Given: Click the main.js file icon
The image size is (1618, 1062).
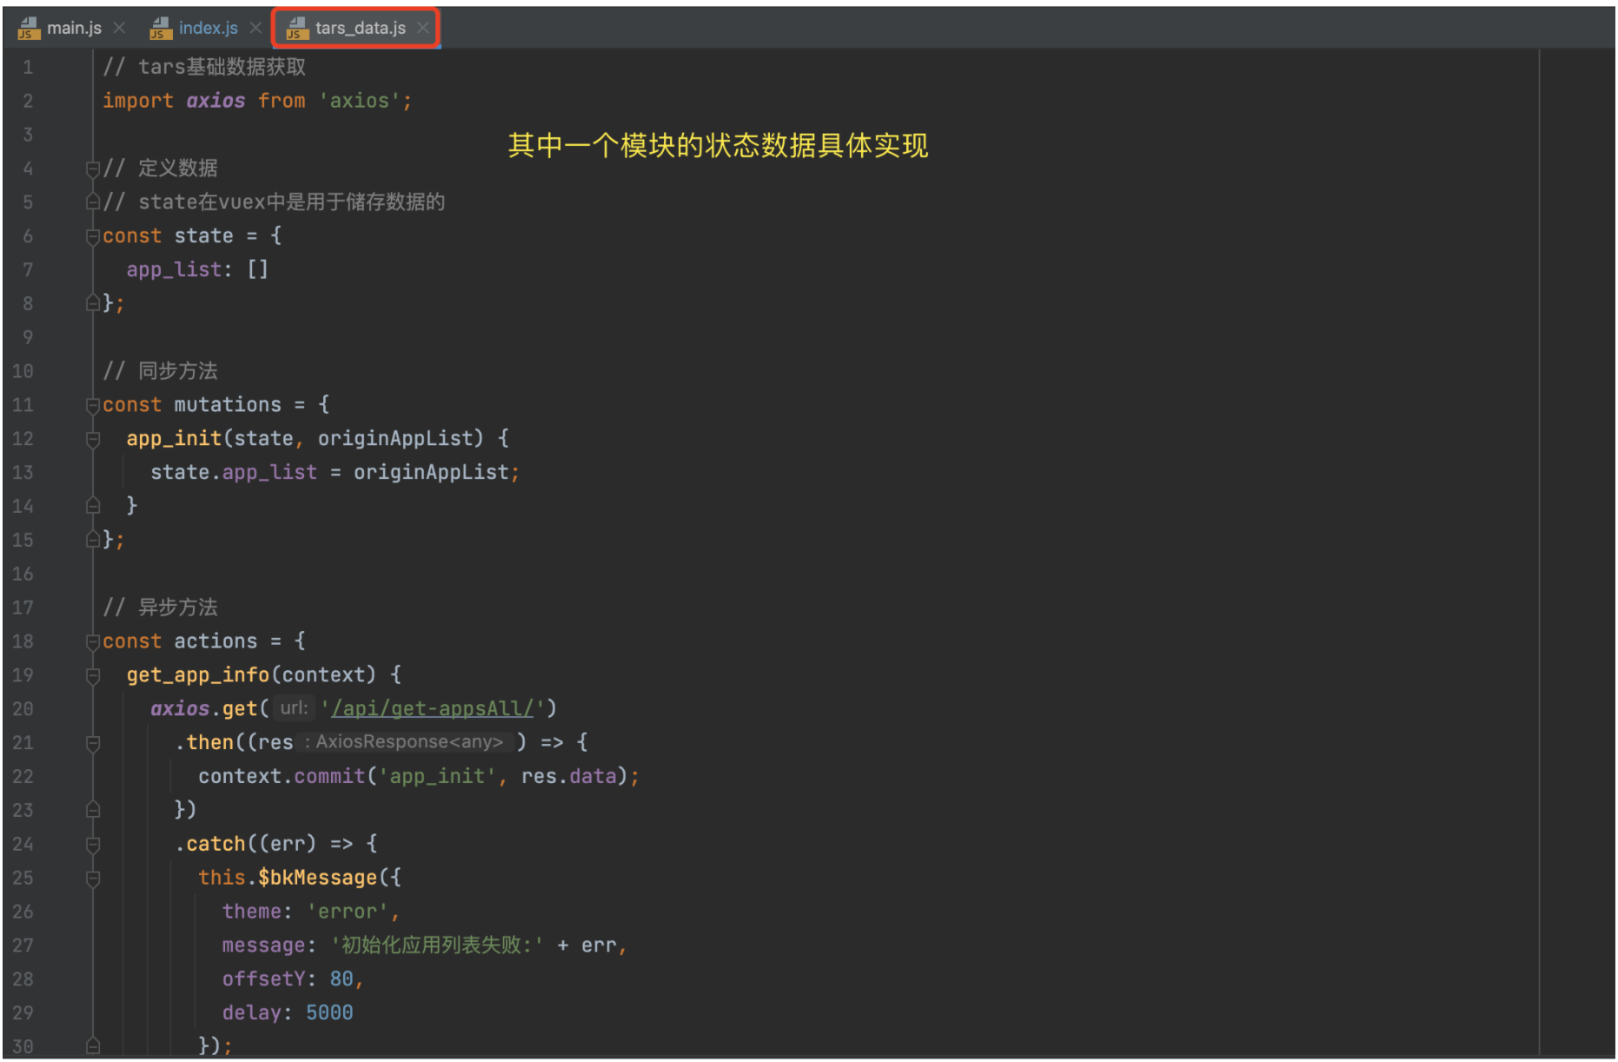Looking at the screenshot, I should click(29, 28).
